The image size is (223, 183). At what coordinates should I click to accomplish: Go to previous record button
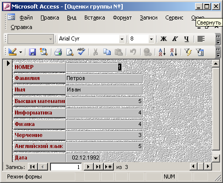(43, 166)
